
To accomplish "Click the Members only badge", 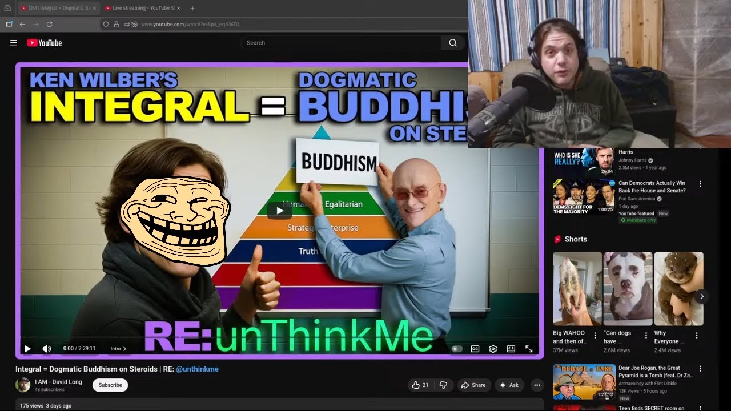I will (x=638, y=220).
